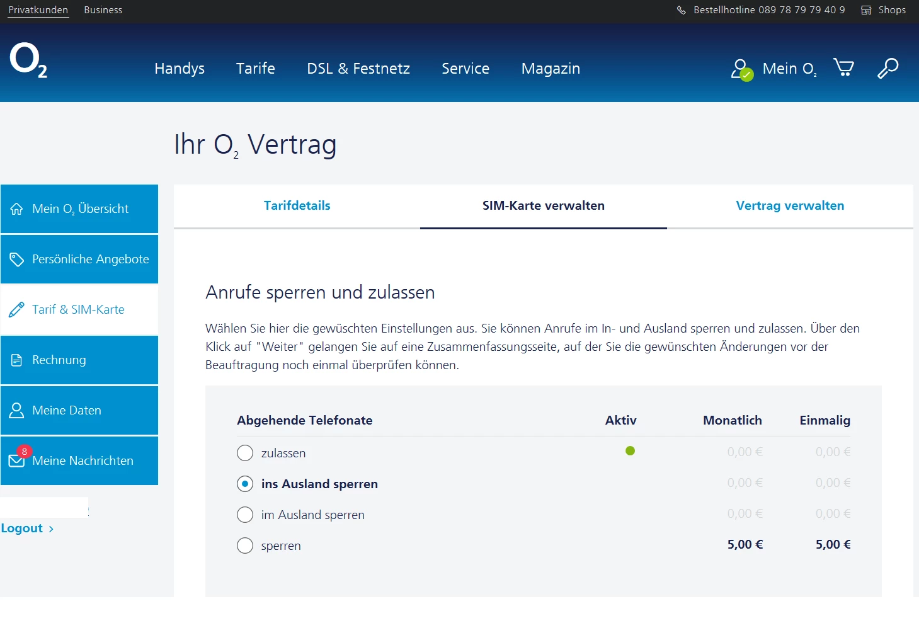Click the monthly 5,00 € price for sperren
The image size is (919, 640).
[x=745, y=545]
